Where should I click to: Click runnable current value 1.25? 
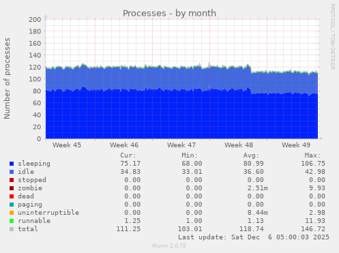[x=132, y=221]
